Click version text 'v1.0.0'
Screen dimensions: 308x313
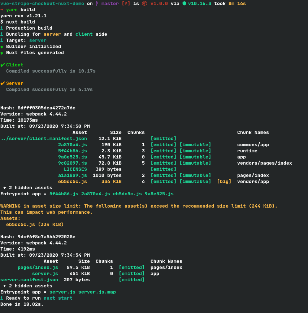click(159, 4)
